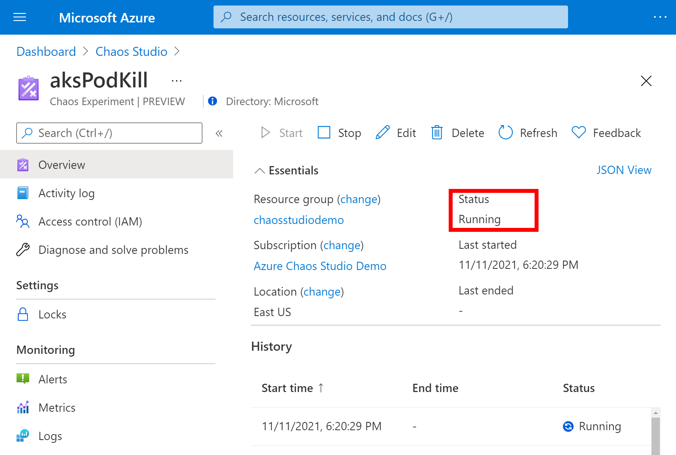Open the ellipsis menu beside aksPodKill
Viewport: 676px width, 455px height.
(176, 81)
